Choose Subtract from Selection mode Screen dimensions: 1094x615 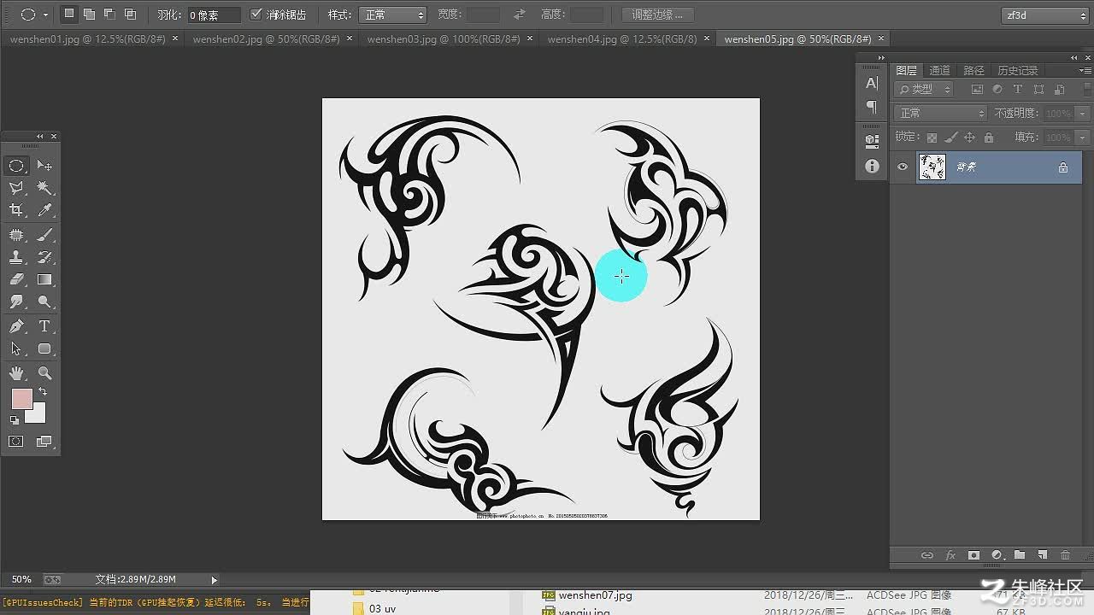pyautogui.click(x=109, y=15)
